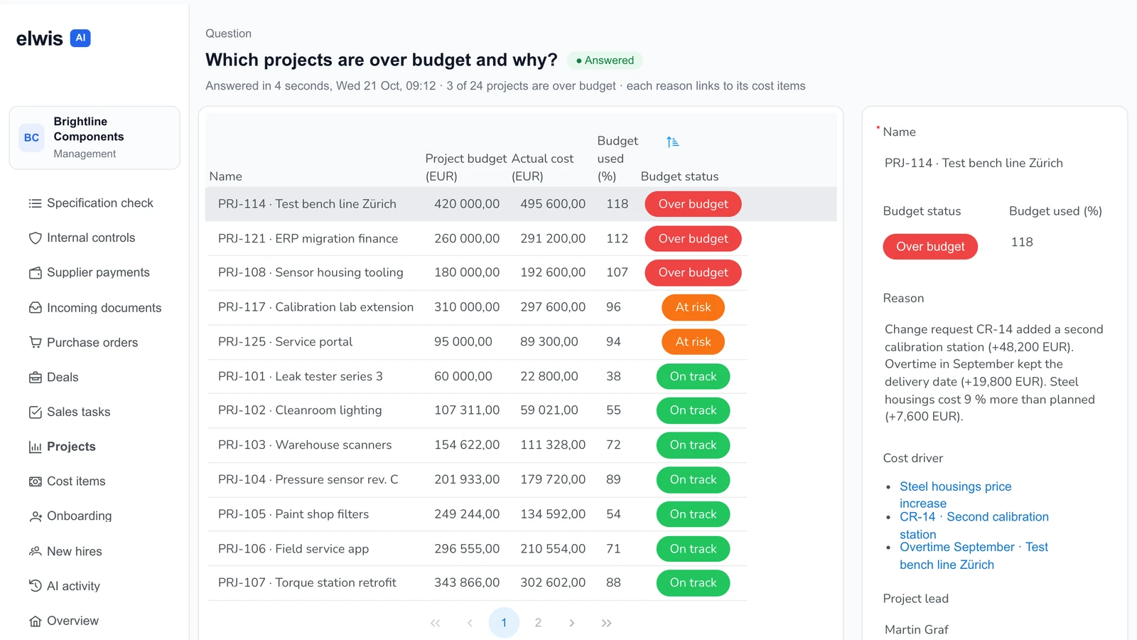Image resolution: width=1137 pixels, height=640 pixels.
Task: Open Overtime September Test bench line link
Action: [974, 556]
